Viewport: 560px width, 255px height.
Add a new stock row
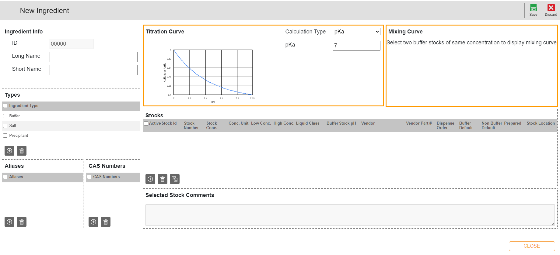pos(150,179)
